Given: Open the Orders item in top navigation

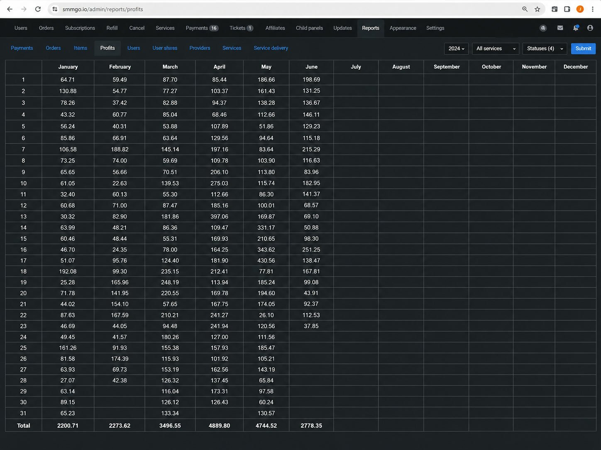Looking at the screenshot, I should pos(46,28).
